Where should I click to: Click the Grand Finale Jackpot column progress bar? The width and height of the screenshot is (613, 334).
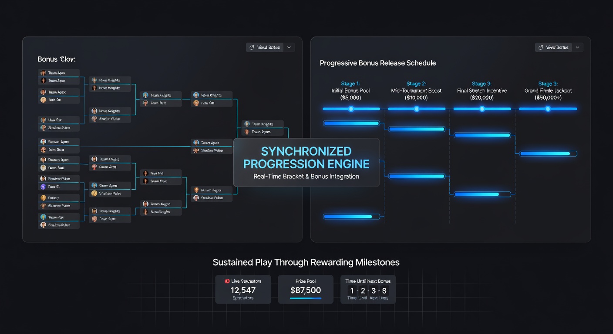[x=549, y=154]
